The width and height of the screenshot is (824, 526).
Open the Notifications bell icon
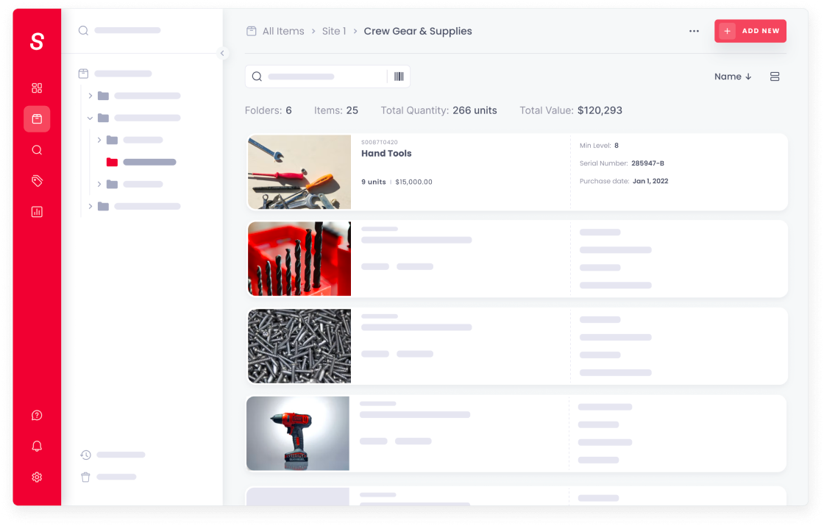coord(37,446)
